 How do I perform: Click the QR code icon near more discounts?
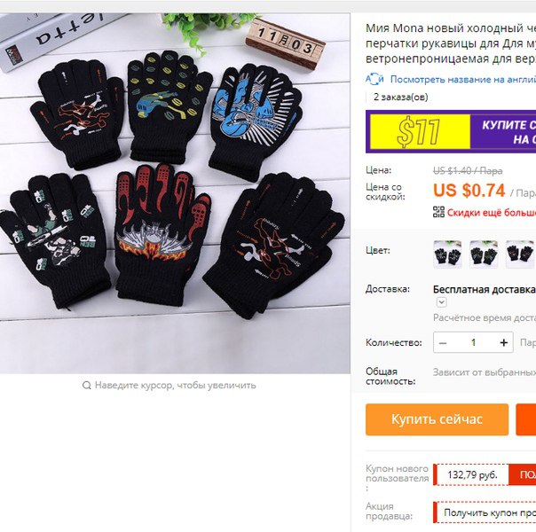point(438,212)
